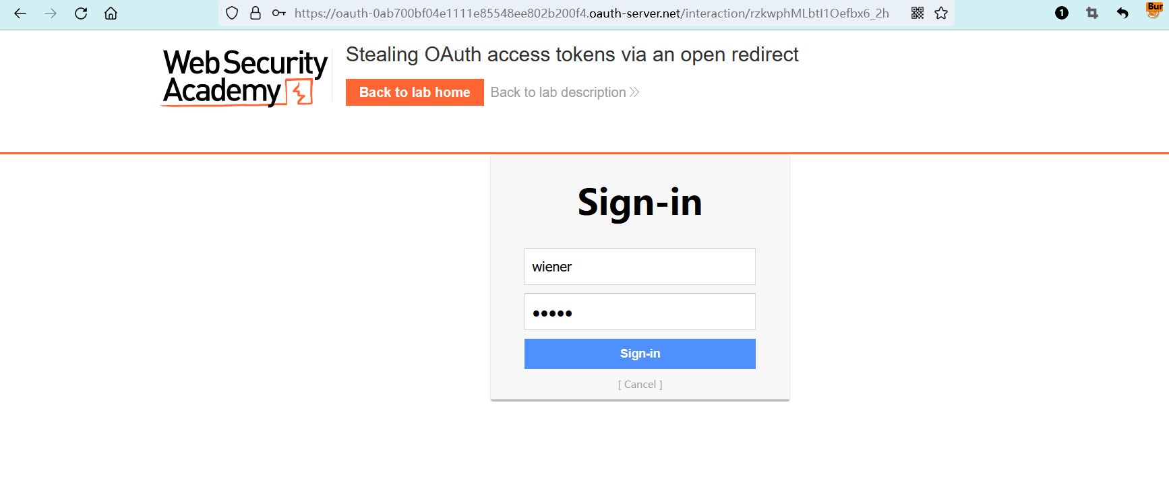Screen dimensions: 1169x491
Task: Click the Cancel link below Sign-in
Action: click(x=640, y=385)
